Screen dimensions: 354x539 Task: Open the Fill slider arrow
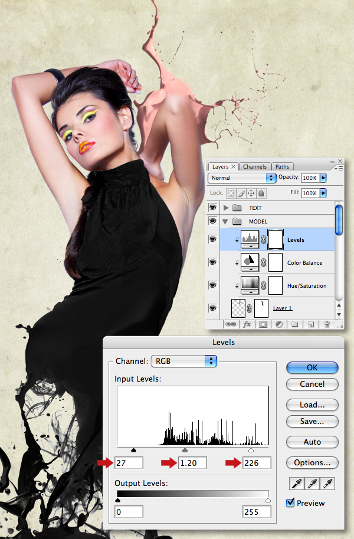[323, 193]
